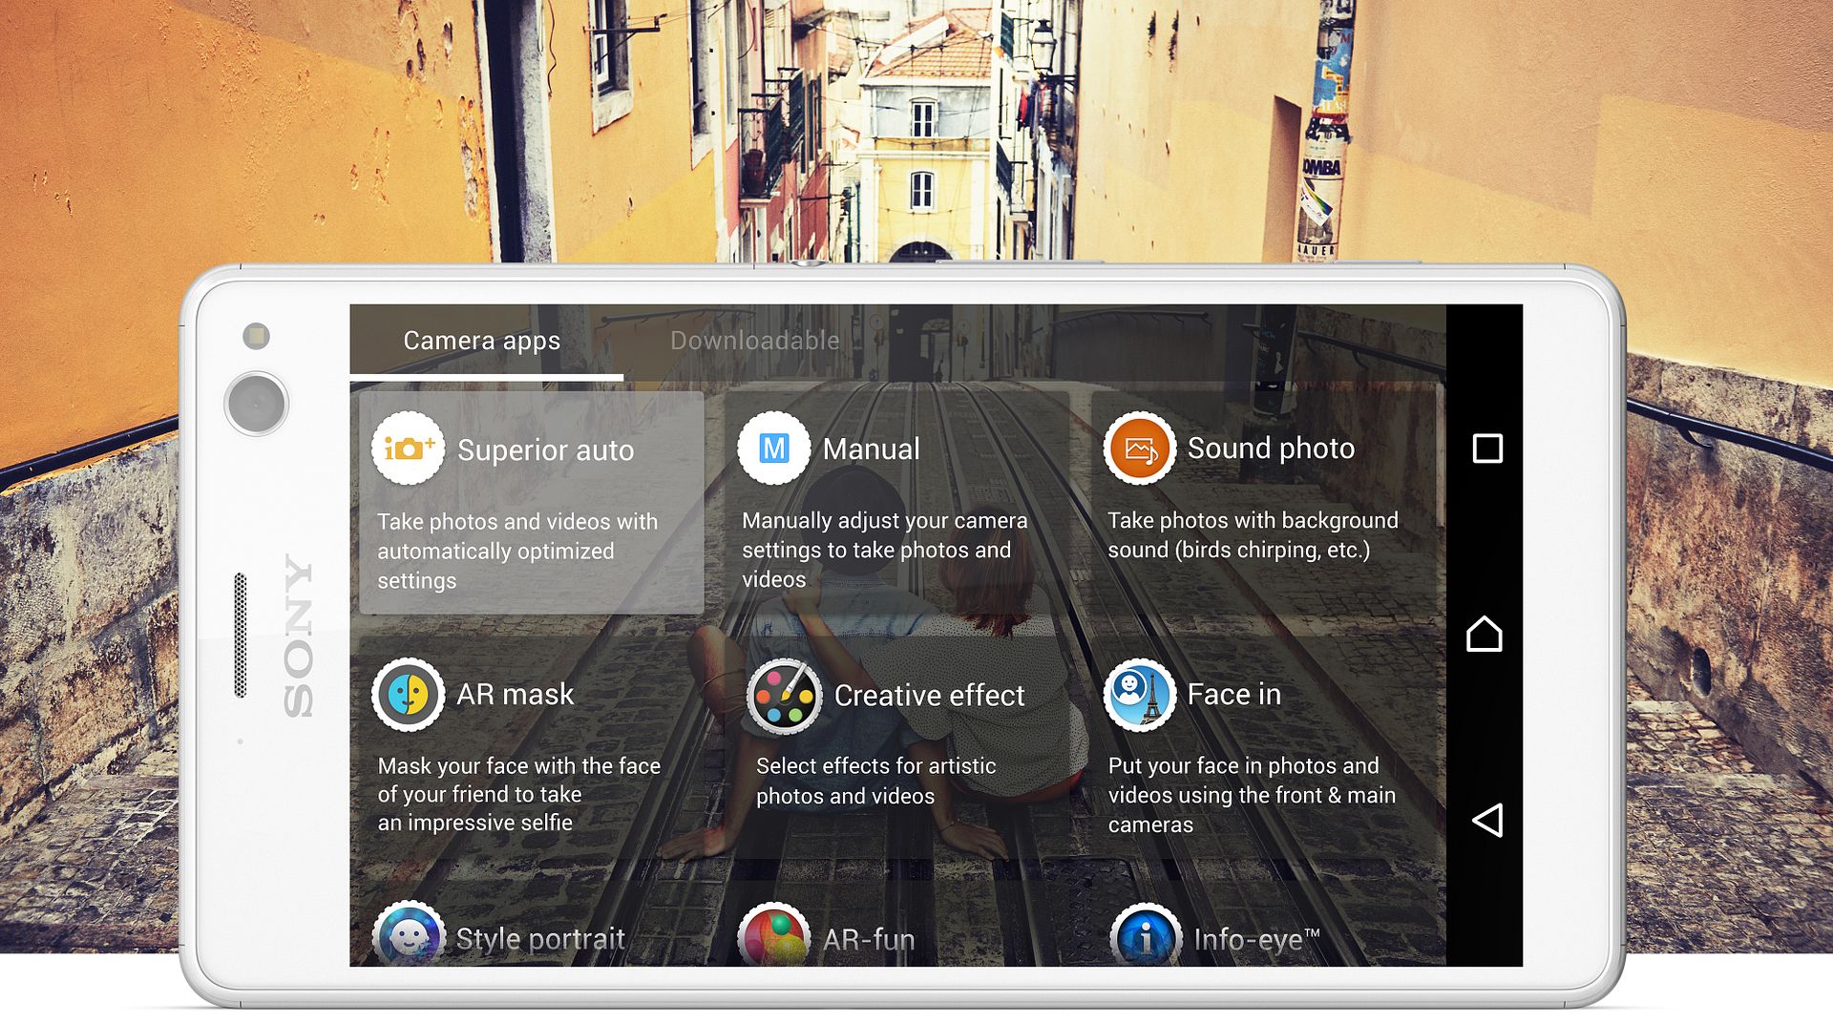Tap the Style portrait icon
This screenshot has height=1023, width=1833.
(408, 934)
